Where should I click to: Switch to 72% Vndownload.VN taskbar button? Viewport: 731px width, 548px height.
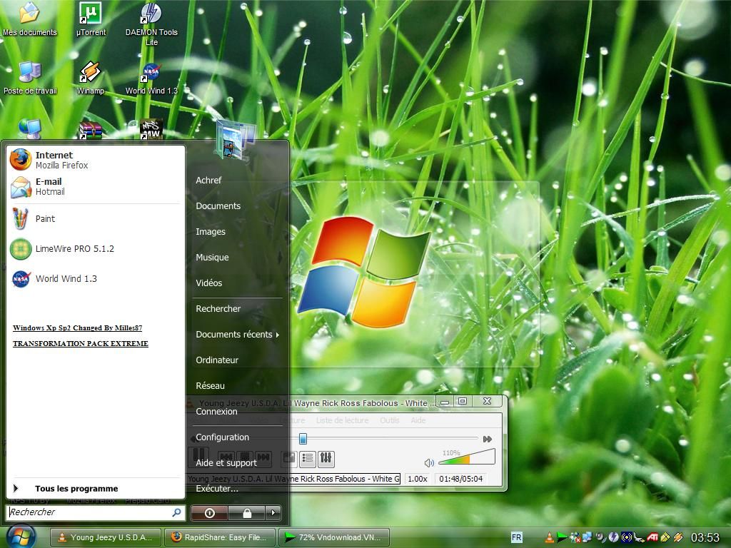(334, 537)
